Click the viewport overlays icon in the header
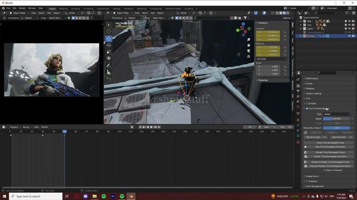 [264, 13]
